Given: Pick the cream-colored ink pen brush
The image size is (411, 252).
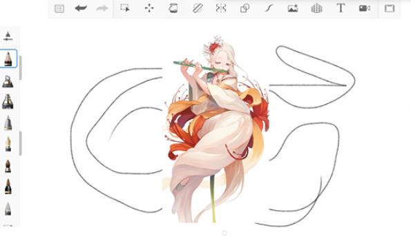Looking at the screenshot, I should 8,144.
